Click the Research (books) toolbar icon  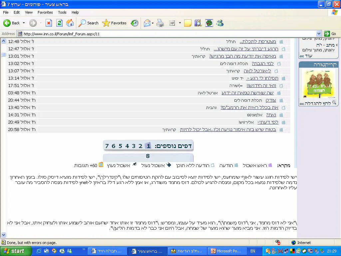[x=198, y=23]
